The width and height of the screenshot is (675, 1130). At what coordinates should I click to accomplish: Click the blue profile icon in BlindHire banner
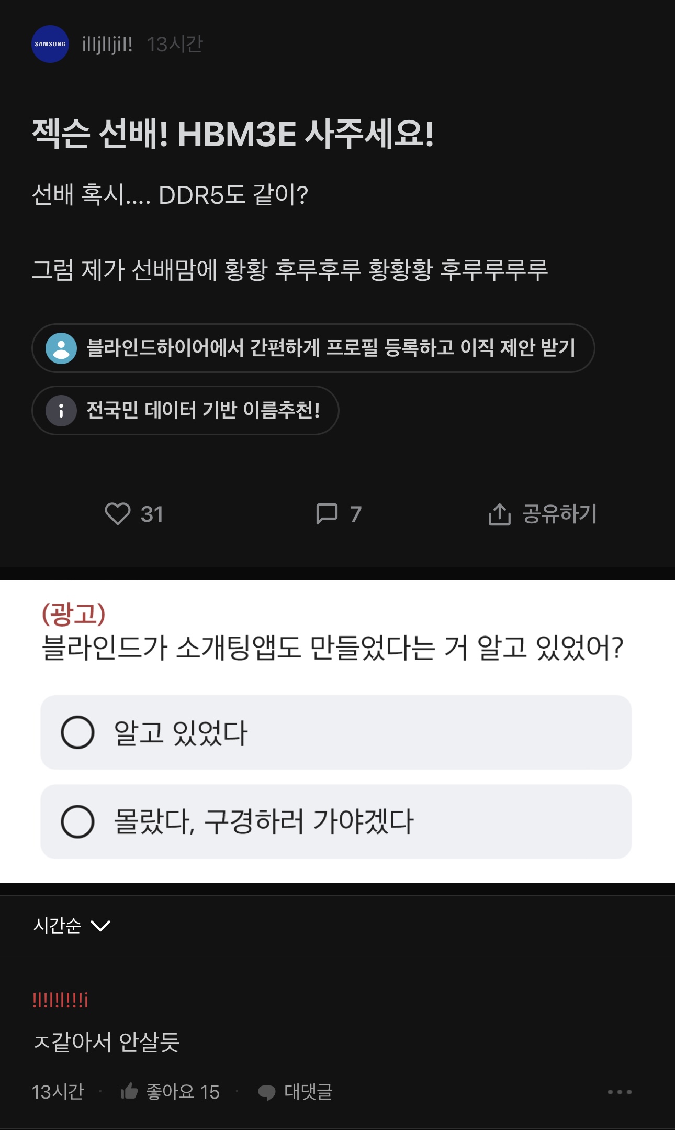tap(61, 348)
